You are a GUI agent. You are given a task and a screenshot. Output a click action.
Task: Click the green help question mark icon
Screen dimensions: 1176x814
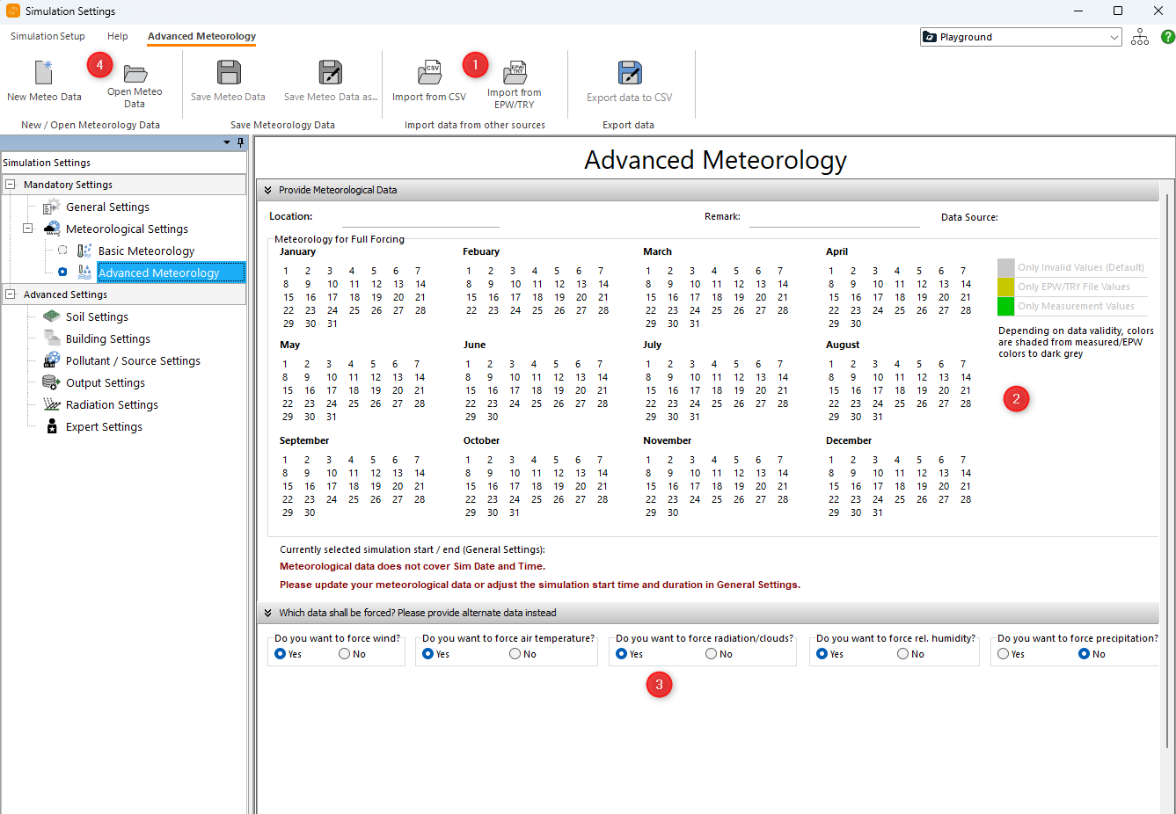1167,37
